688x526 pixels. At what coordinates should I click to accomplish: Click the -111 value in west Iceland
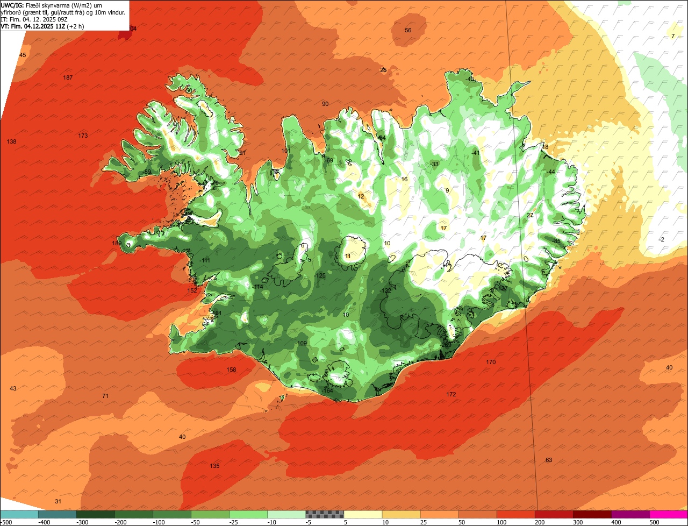click(x=204, y=260)
